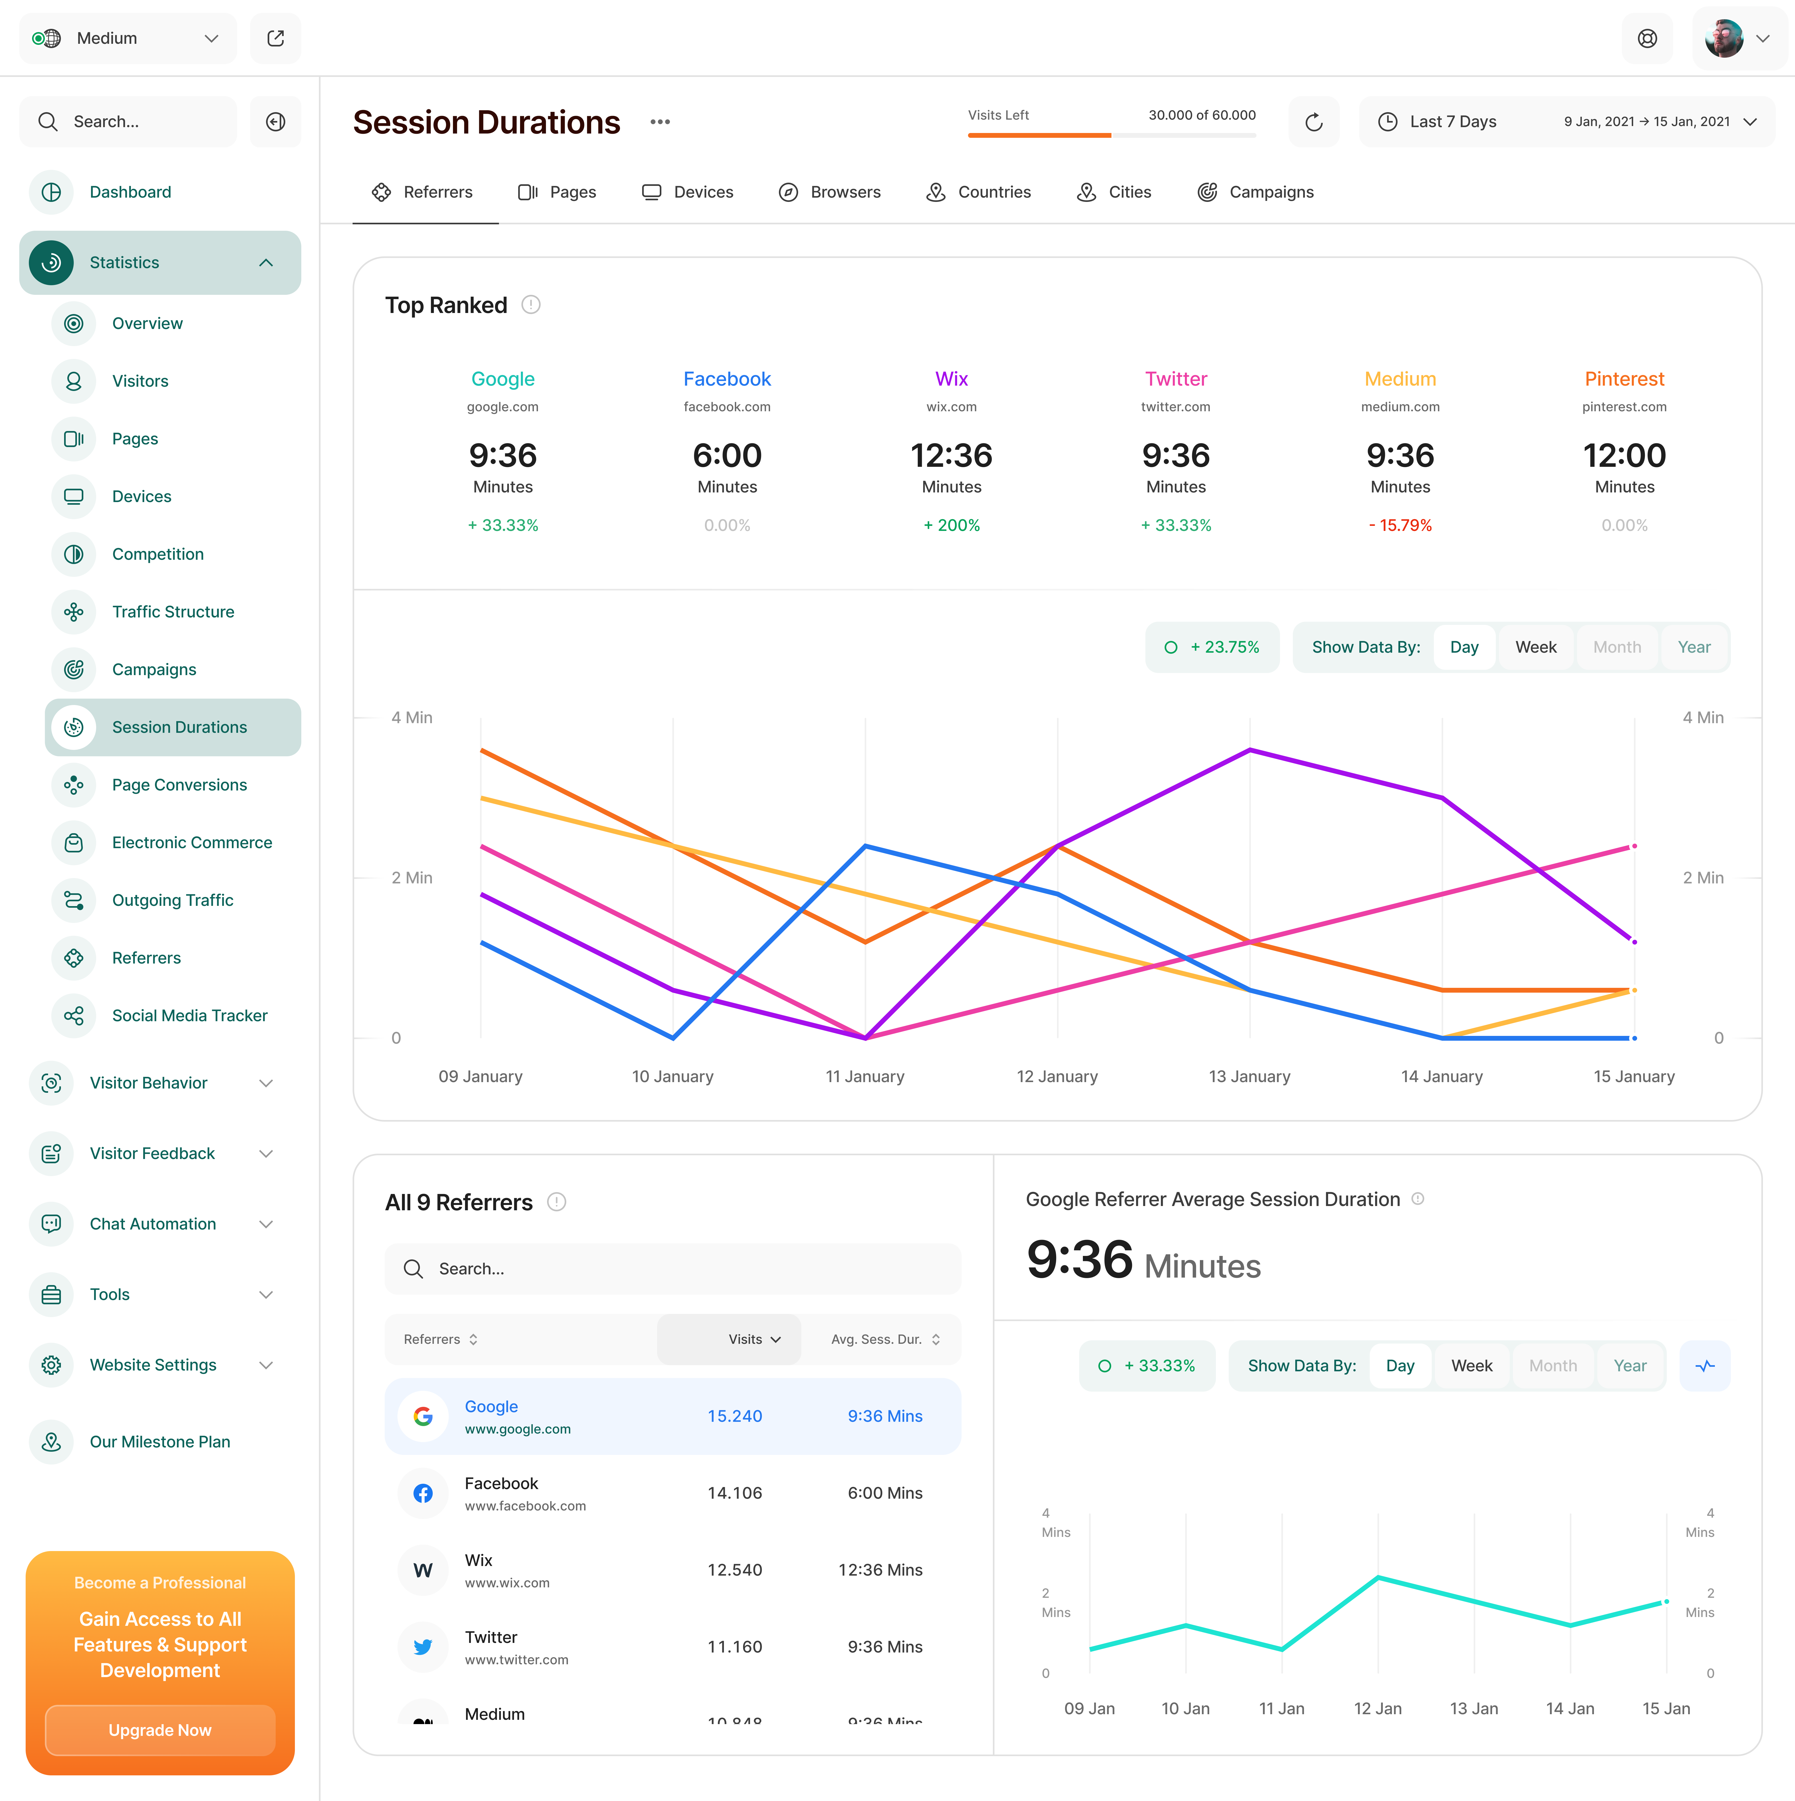This screenshot has height=1801, width=1795.
Task: Select Month in Google referrer chart toggle
Action: pos(1552,1366)
